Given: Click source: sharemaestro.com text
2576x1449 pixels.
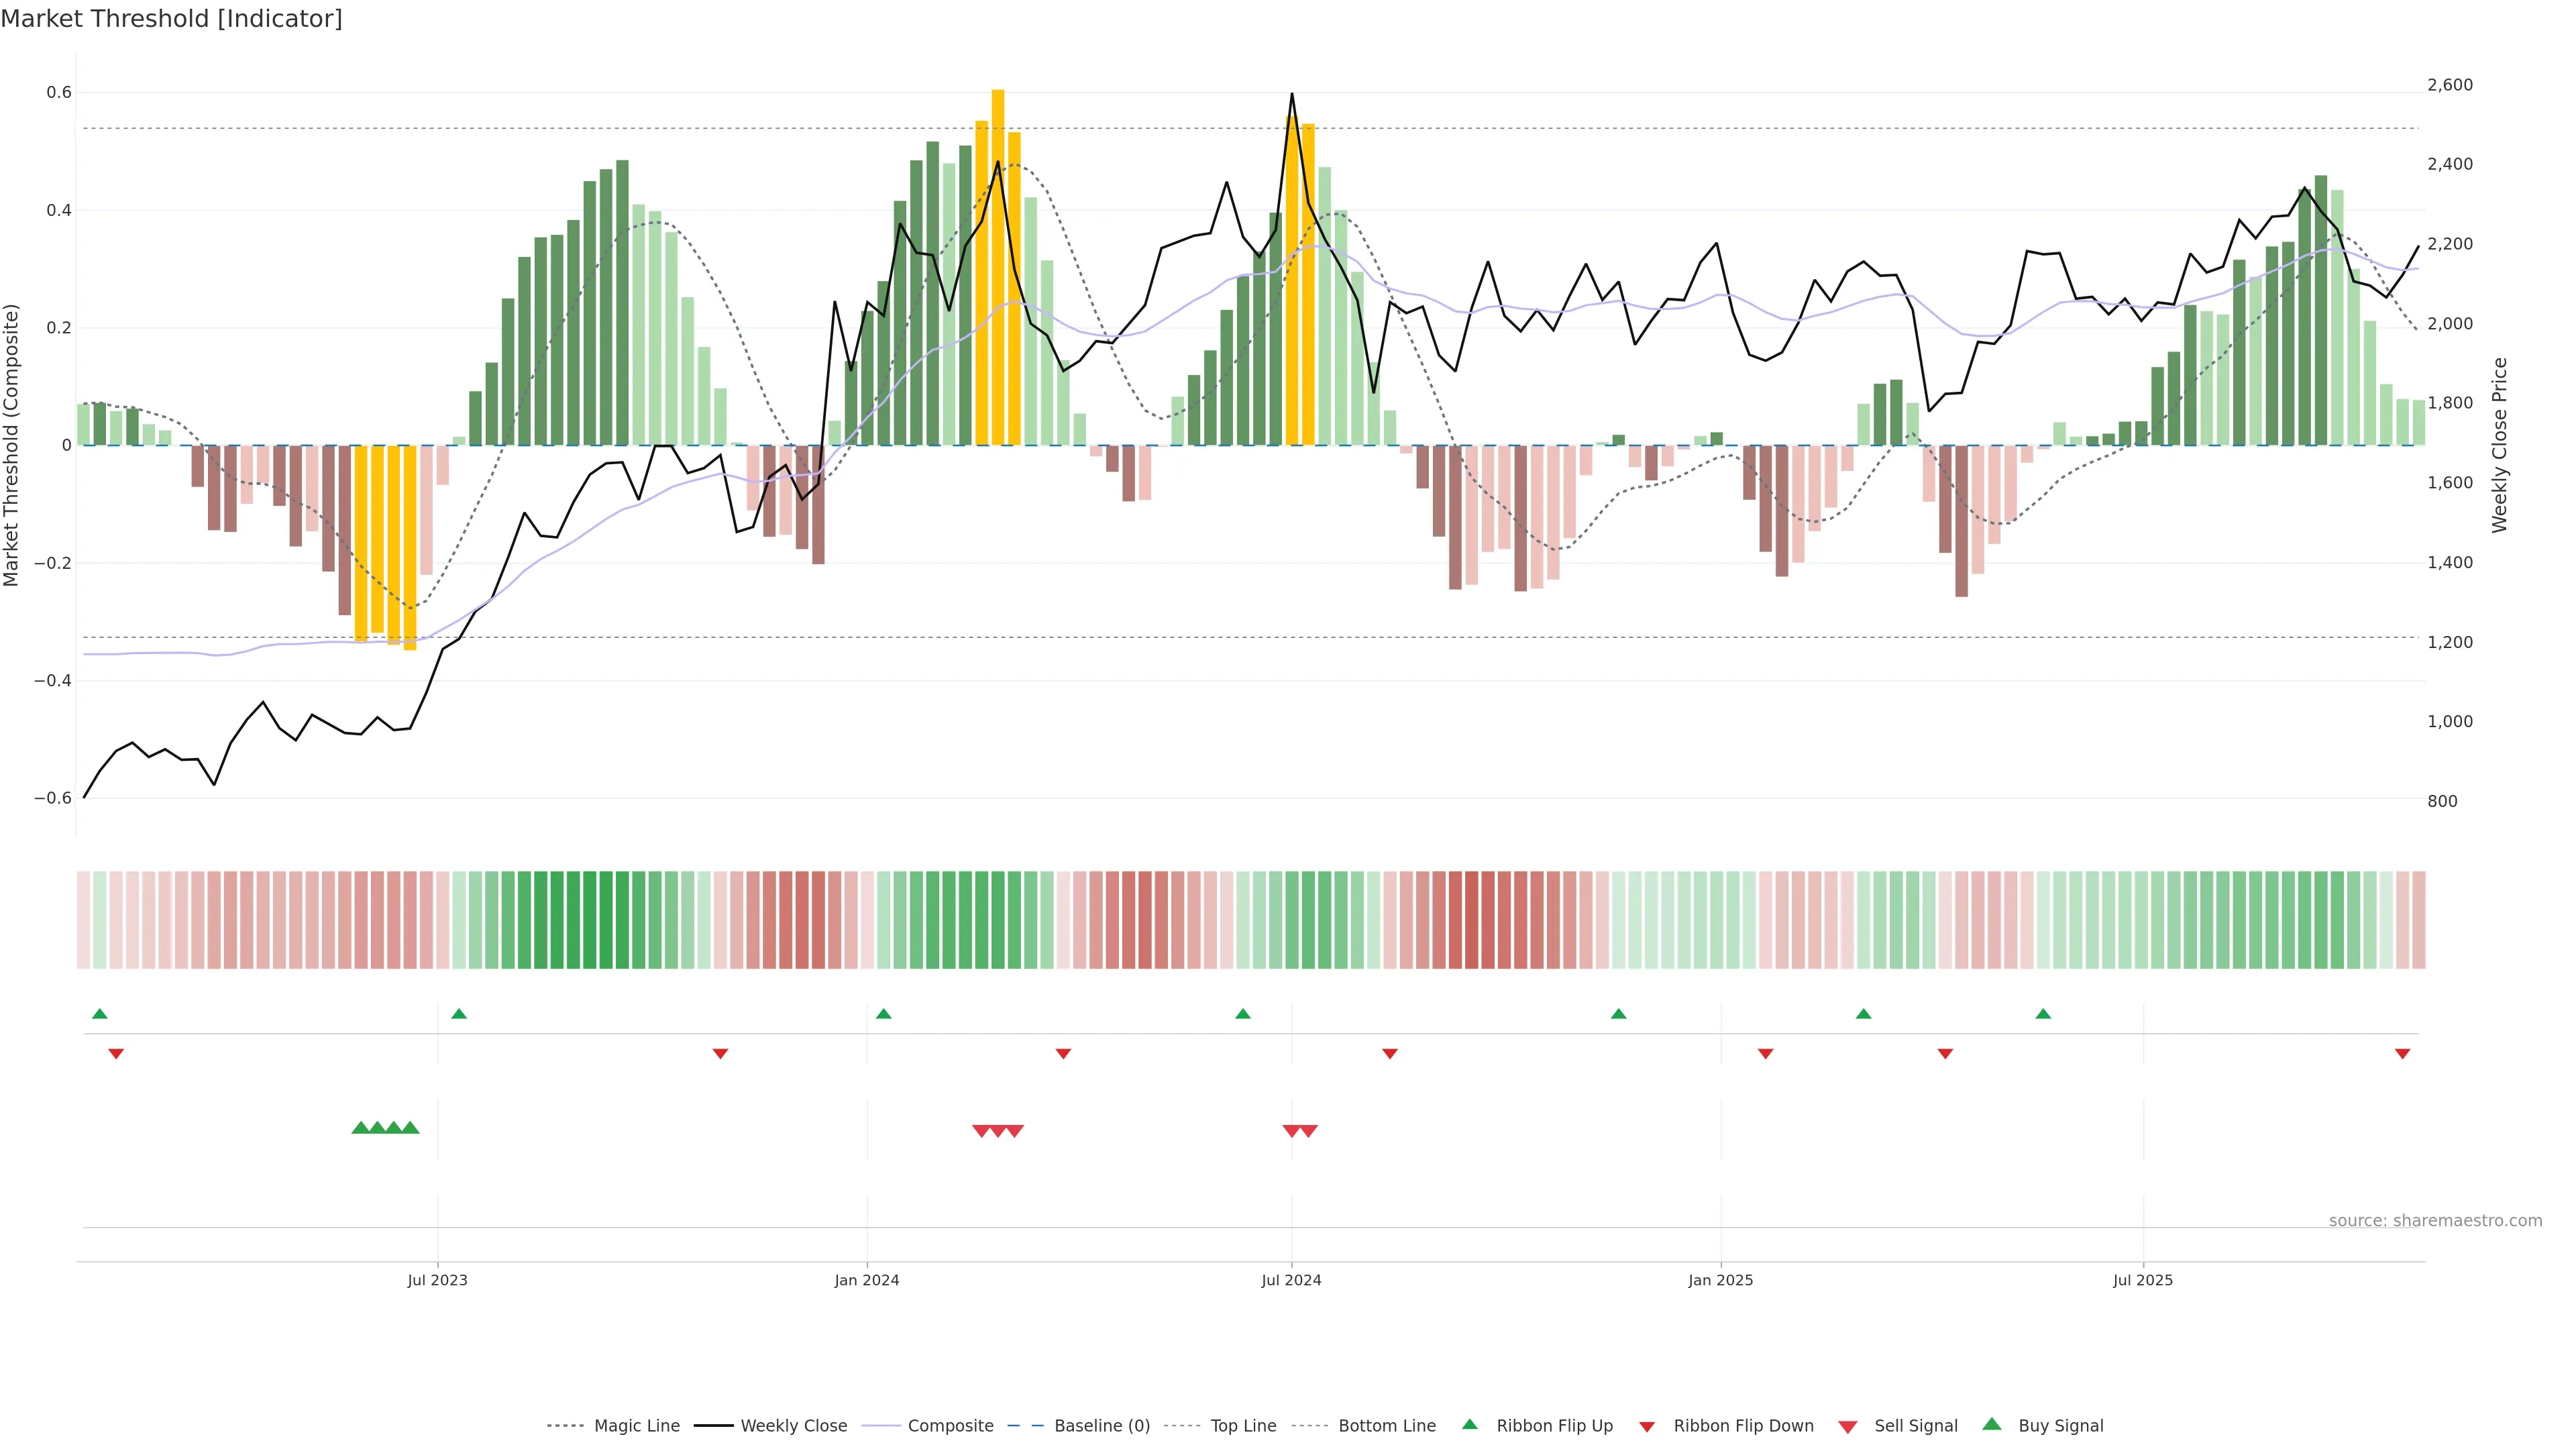Looking at the screenshot, I should (x=2435, y=1221).
